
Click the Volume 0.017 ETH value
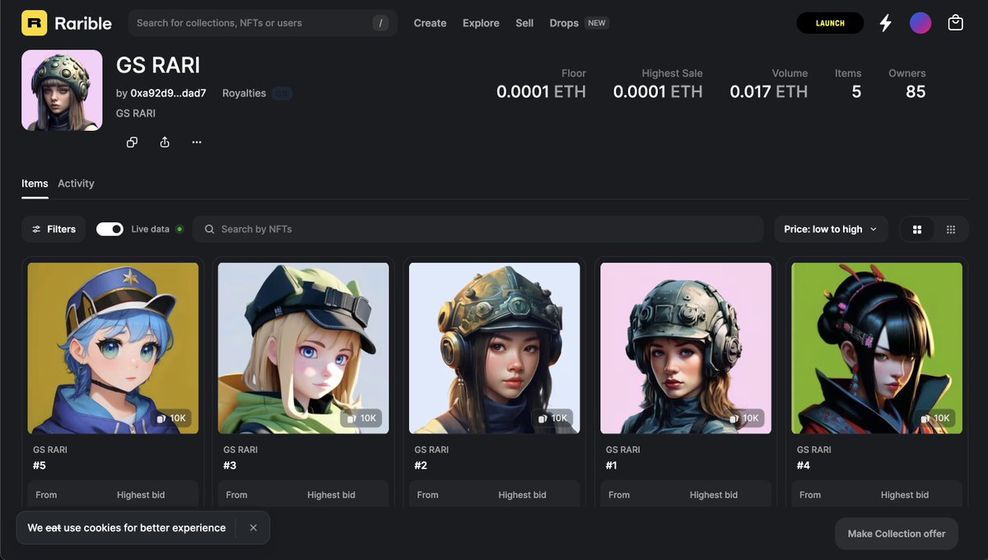[769, 91]
